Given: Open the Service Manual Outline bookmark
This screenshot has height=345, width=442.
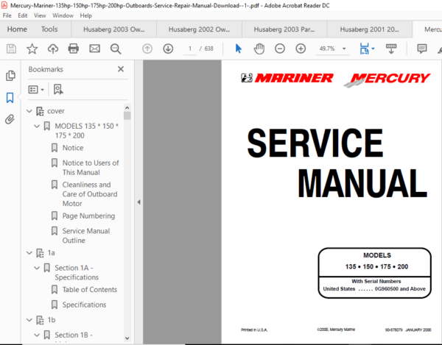Looking at the screenshot, I should coord(86,235).
